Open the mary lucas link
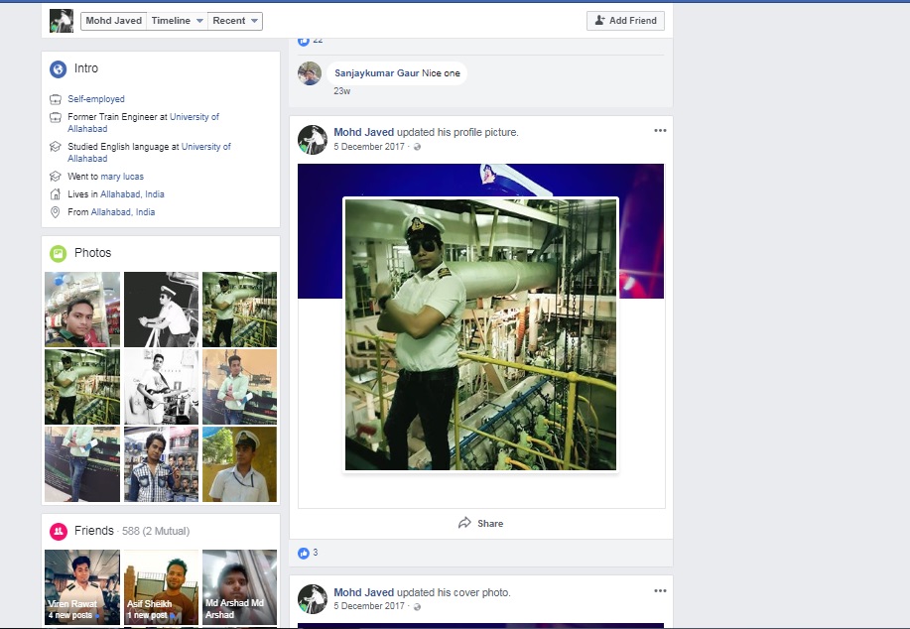 [x=122, y=177]
